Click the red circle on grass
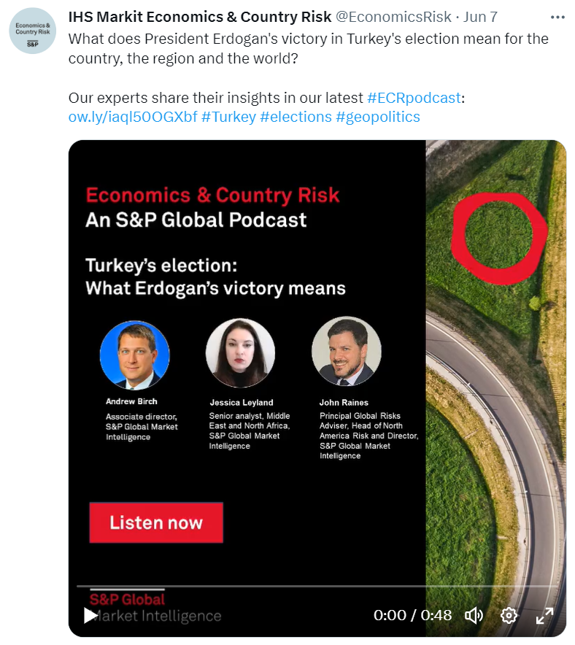The height and width of the screenshot is (645, 575). point(499,231)
